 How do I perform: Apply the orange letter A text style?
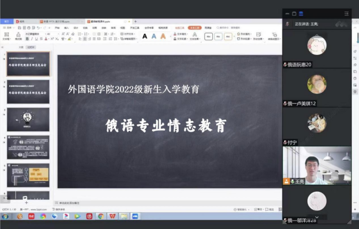[x=163, y=36]
